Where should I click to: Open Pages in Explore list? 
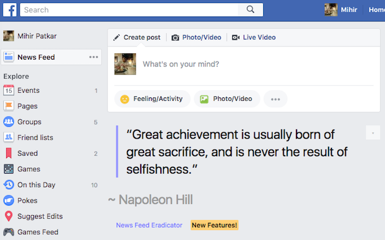28,106
